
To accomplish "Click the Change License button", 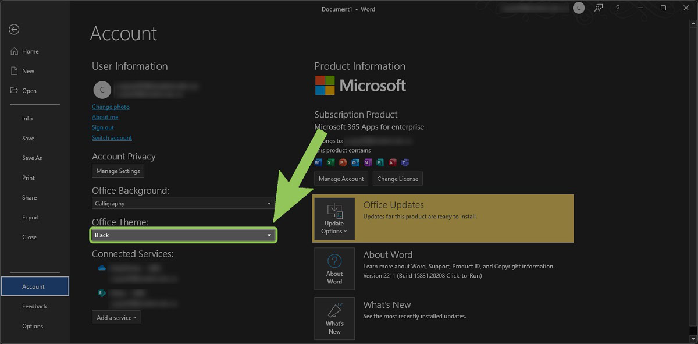I will click(x=397, y=179).
